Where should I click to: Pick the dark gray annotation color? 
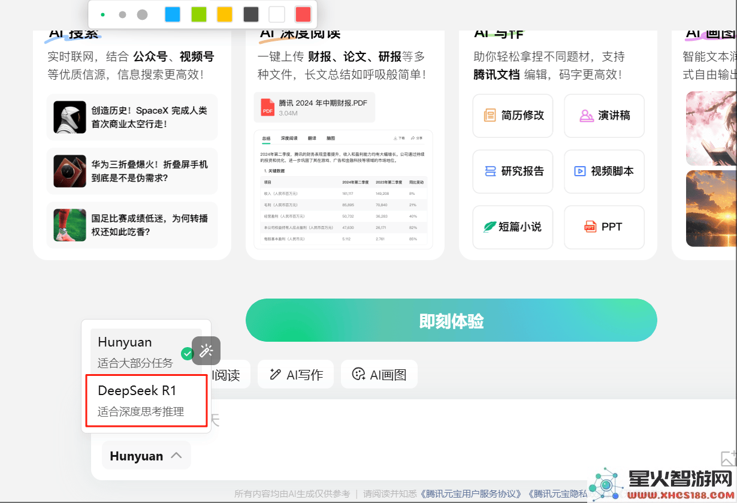click(x=251, y=14)
